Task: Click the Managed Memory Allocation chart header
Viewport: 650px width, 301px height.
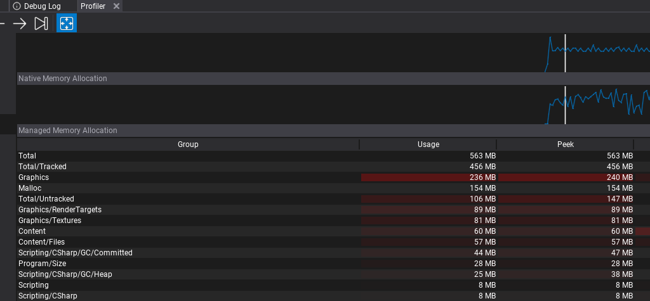Action: coord(333,131)
